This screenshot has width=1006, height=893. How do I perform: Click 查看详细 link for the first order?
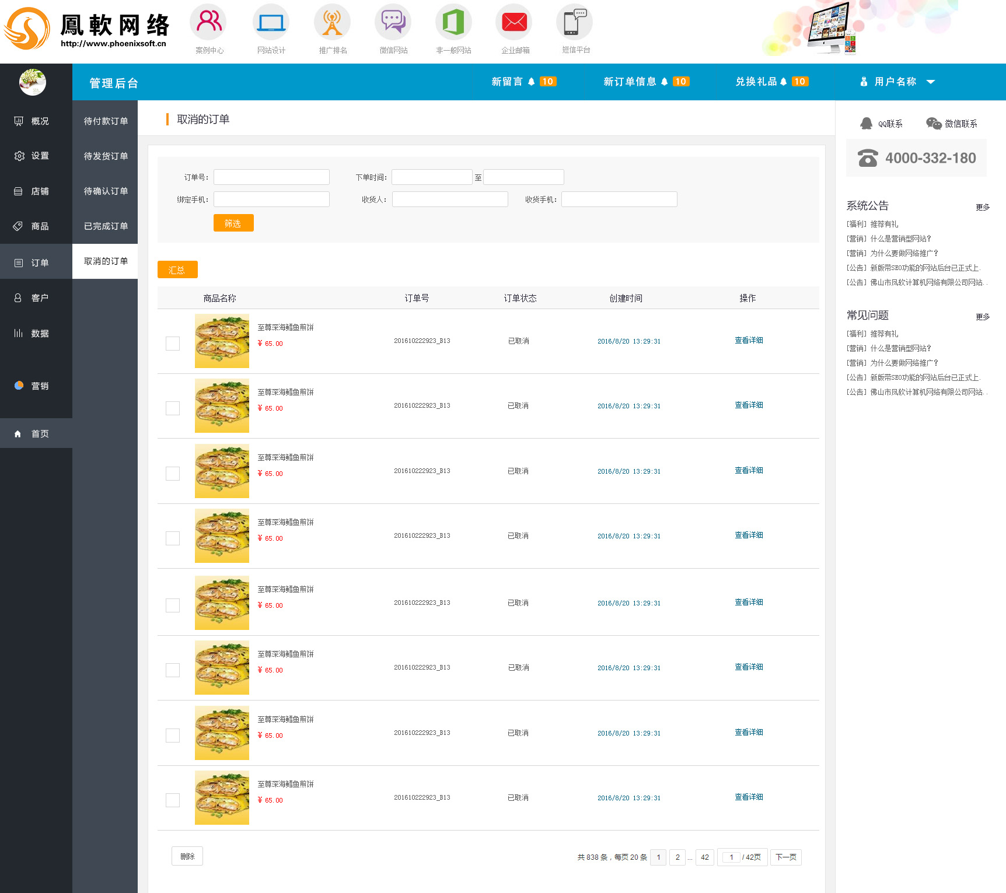pos(749,341)
